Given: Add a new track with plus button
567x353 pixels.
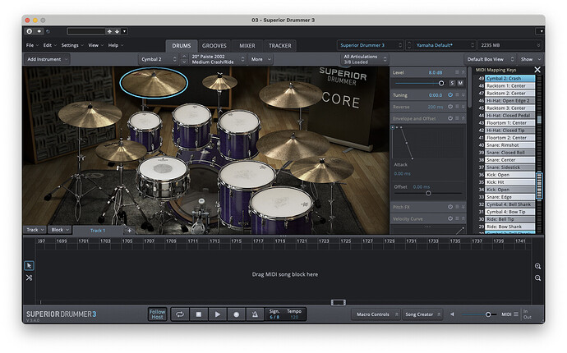Looking at the screenshot, I should [129, 230].
